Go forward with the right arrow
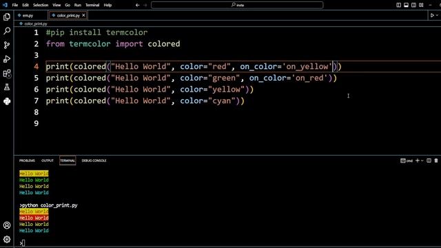The image size is (441, 248). (145, 5)
